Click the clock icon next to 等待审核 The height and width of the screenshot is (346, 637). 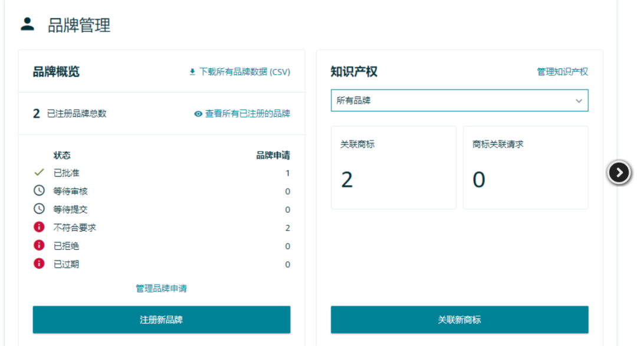pyautogui.click(x=40, y=190)
